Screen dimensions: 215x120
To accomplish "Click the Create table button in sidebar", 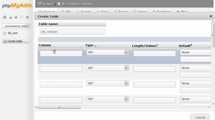I will [16, 41].
